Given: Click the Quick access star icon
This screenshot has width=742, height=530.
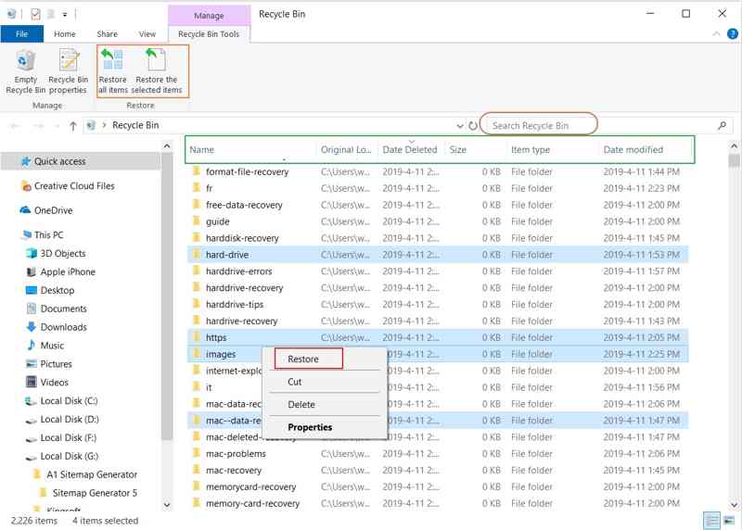Looking at the screenshot, I should [x=26, y=161].
